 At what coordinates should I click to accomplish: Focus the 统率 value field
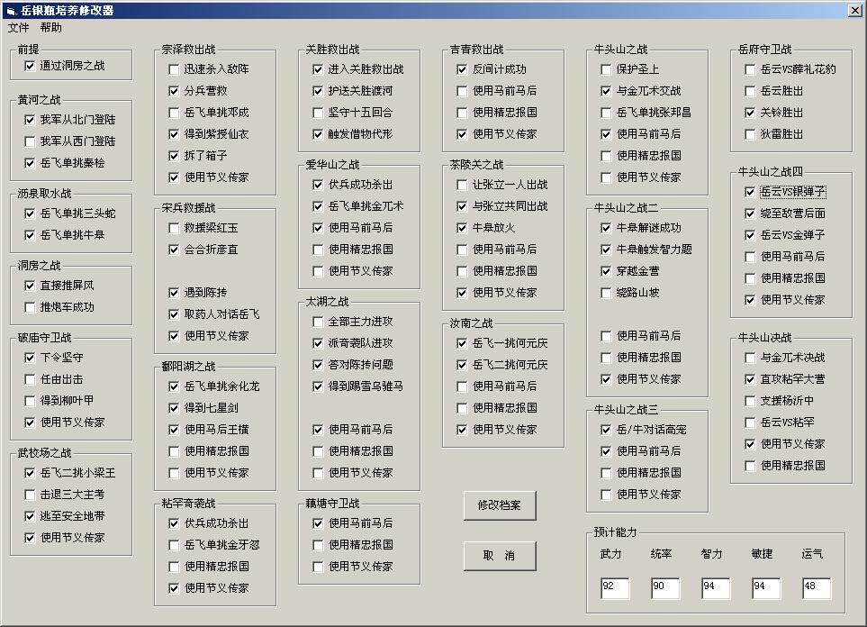tap(665, 588)
